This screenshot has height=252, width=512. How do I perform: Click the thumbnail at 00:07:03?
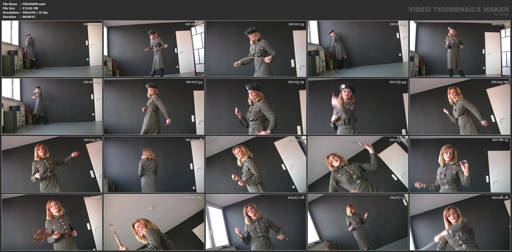point(154,222)
